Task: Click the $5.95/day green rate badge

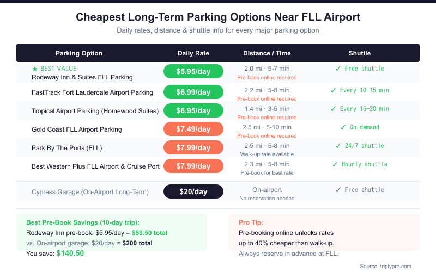Action: (193, 71)
